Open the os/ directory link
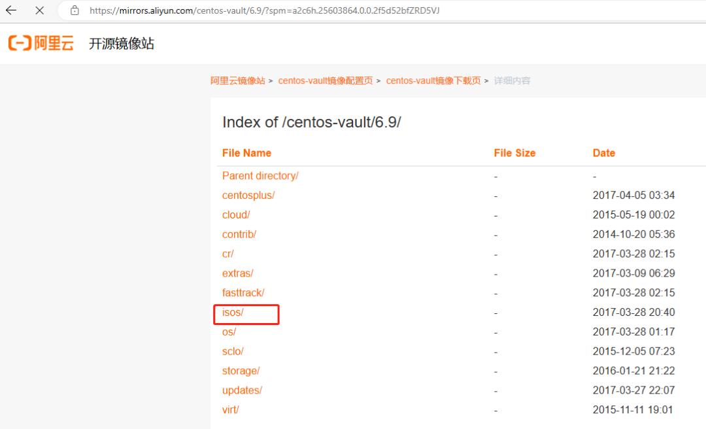 pos(229,332)
